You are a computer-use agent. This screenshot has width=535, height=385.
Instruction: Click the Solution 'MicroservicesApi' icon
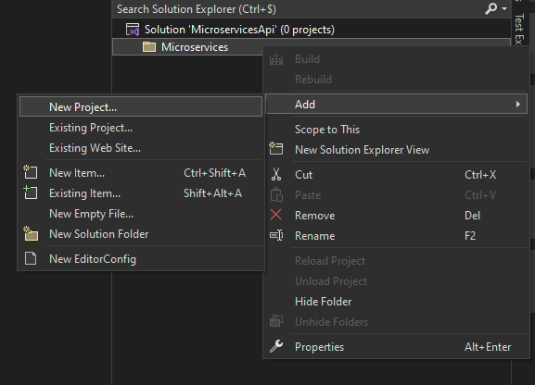pyautogui.click(x=133, y=30)
